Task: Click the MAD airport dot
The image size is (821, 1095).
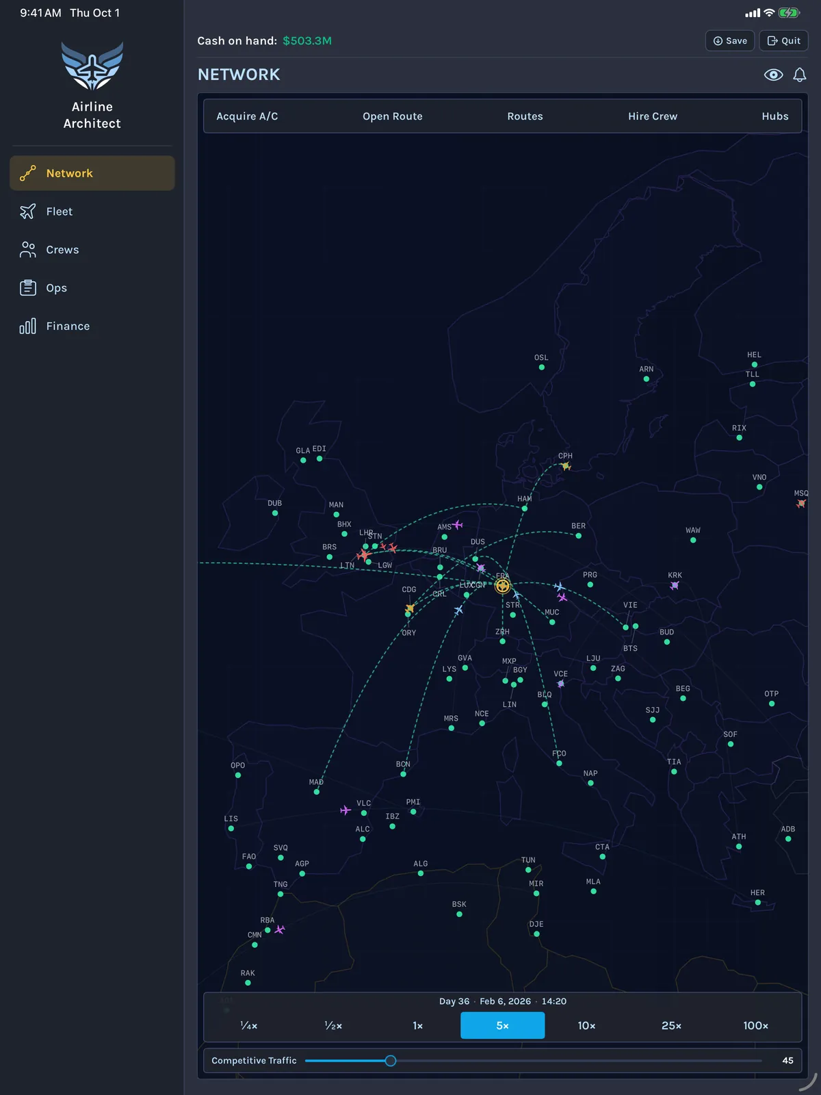Action: point(317,792)
